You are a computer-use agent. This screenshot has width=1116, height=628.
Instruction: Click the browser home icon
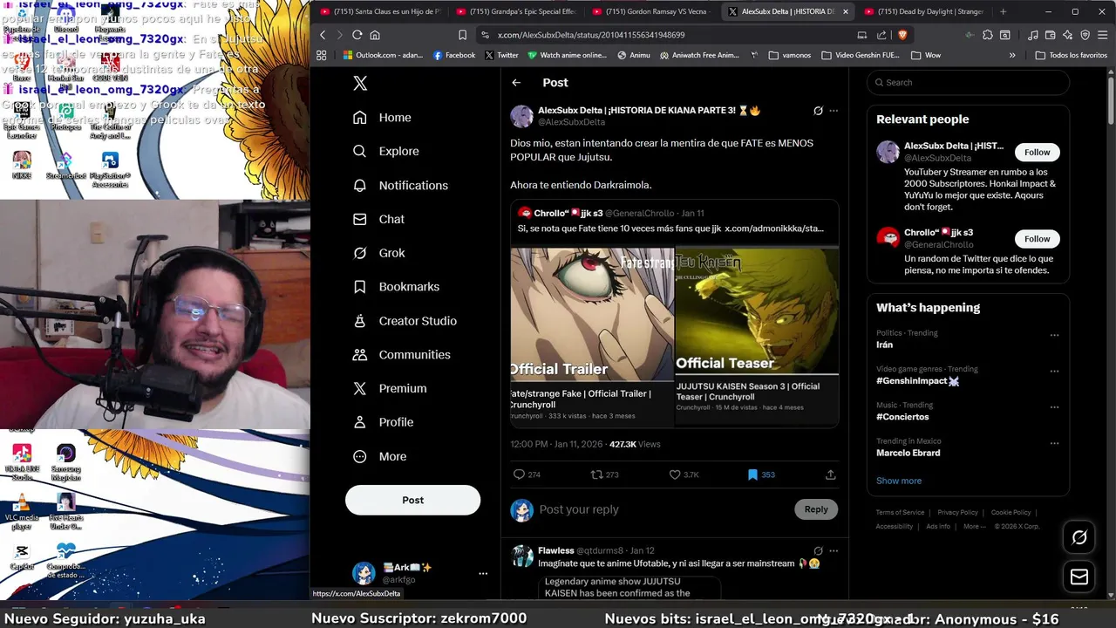click(x=375, y=35)
